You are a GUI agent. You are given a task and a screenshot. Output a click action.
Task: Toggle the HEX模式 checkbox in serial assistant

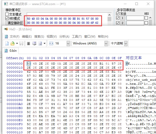(x=7, y=18)
